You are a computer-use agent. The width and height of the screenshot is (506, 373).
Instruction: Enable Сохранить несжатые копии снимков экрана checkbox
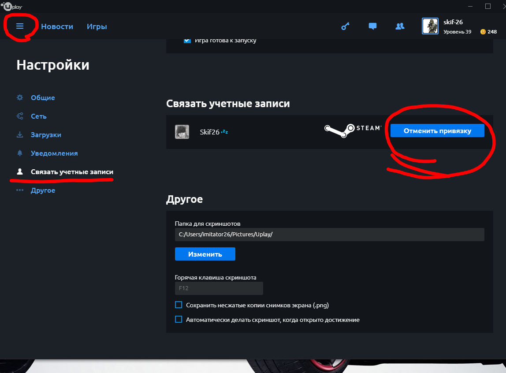(179, 305)
